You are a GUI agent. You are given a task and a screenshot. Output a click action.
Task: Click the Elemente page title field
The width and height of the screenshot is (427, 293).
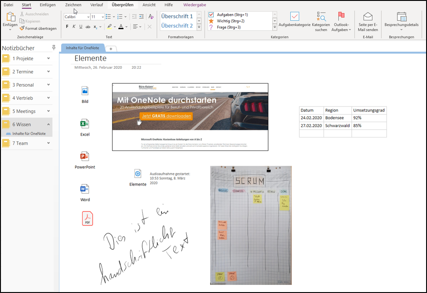(x=90, y=58)
